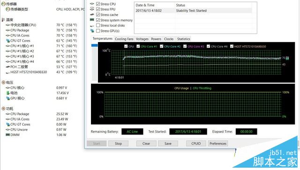The image size is (300, 170).
Task: Click the 传感器类型 item icon
Action: [x=7, y=9]
